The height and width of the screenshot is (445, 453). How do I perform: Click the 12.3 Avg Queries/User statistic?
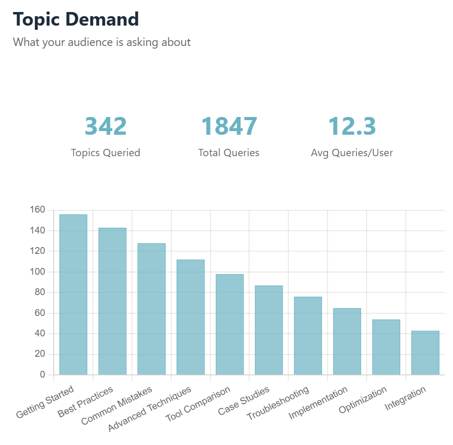[x=351, y=126]
